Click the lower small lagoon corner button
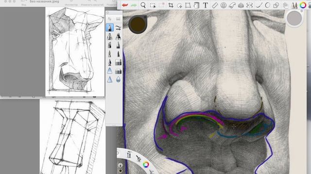 pos(120,171)
